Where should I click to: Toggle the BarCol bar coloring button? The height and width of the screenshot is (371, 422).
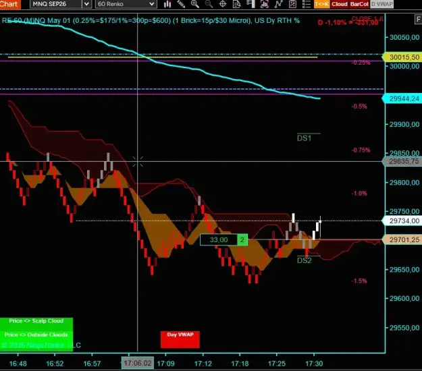click(x=359, y=4)
